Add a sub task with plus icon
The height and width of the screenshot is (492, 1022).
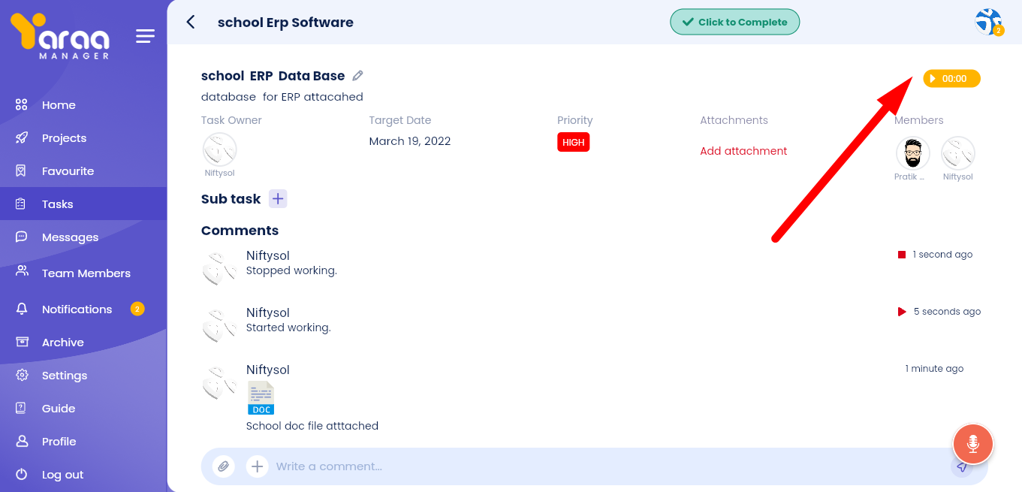pos(278,199)
